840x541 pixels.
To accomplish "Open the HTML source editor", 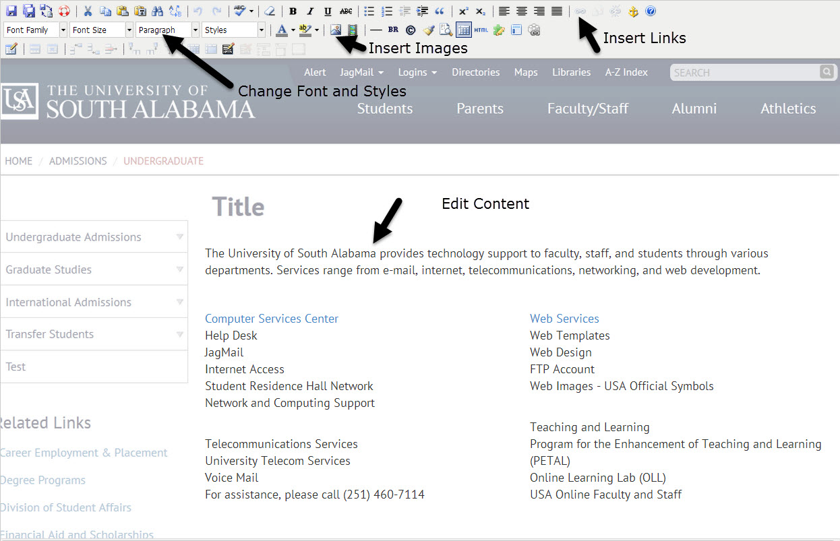I will point(481,30).
